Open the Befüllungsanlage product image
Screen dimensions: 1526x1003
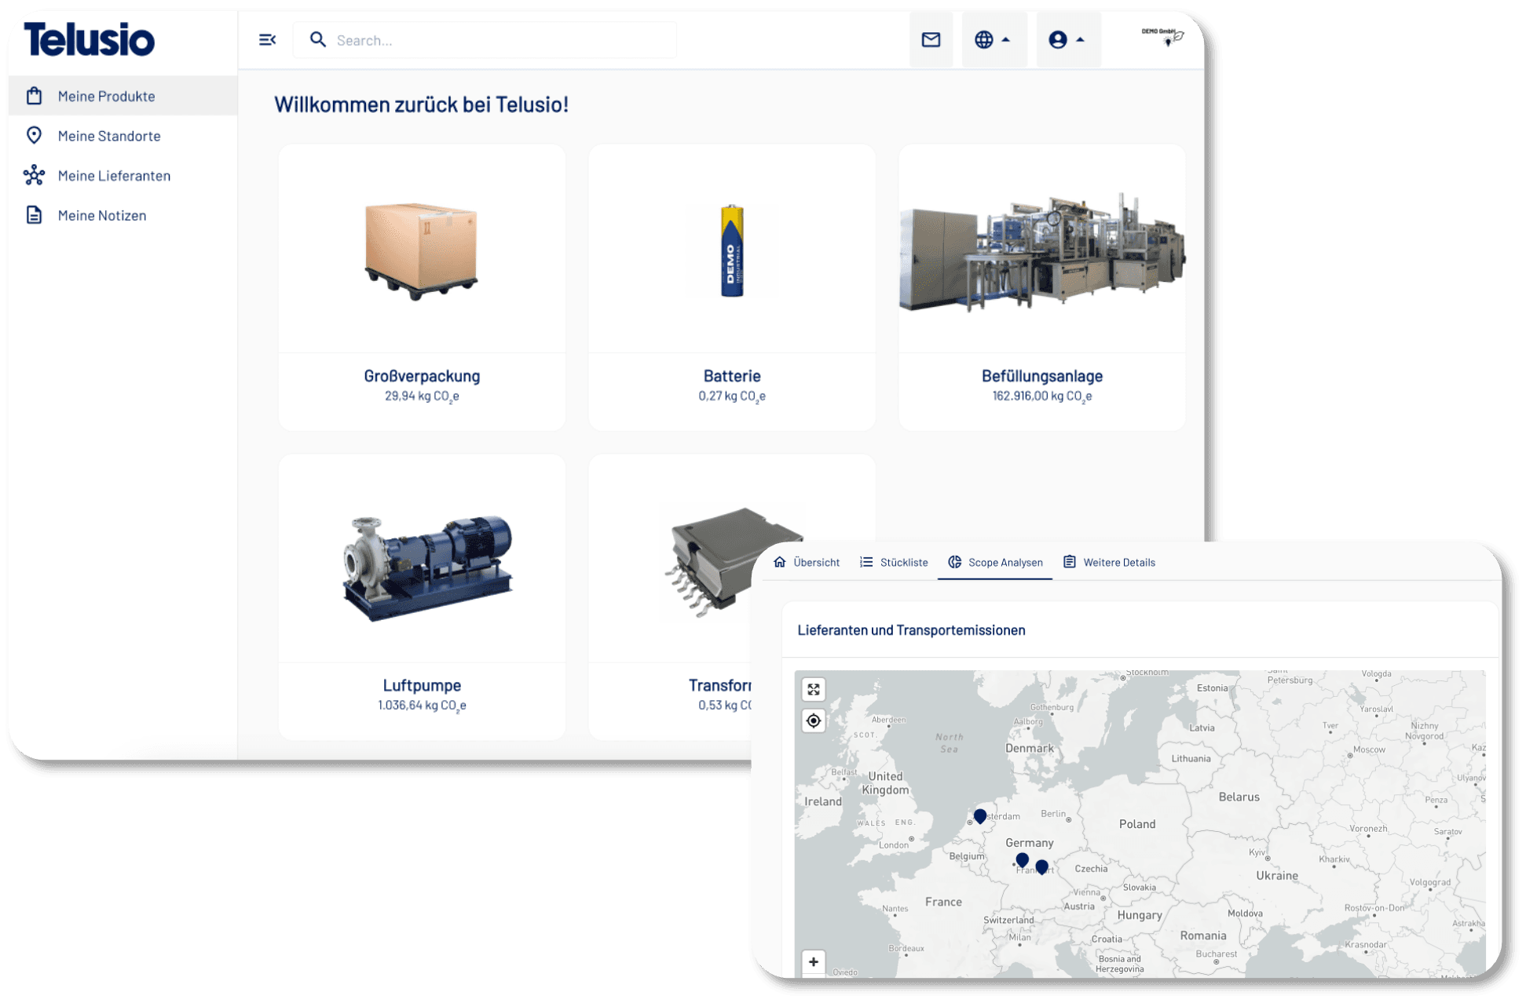point(1042,251)
